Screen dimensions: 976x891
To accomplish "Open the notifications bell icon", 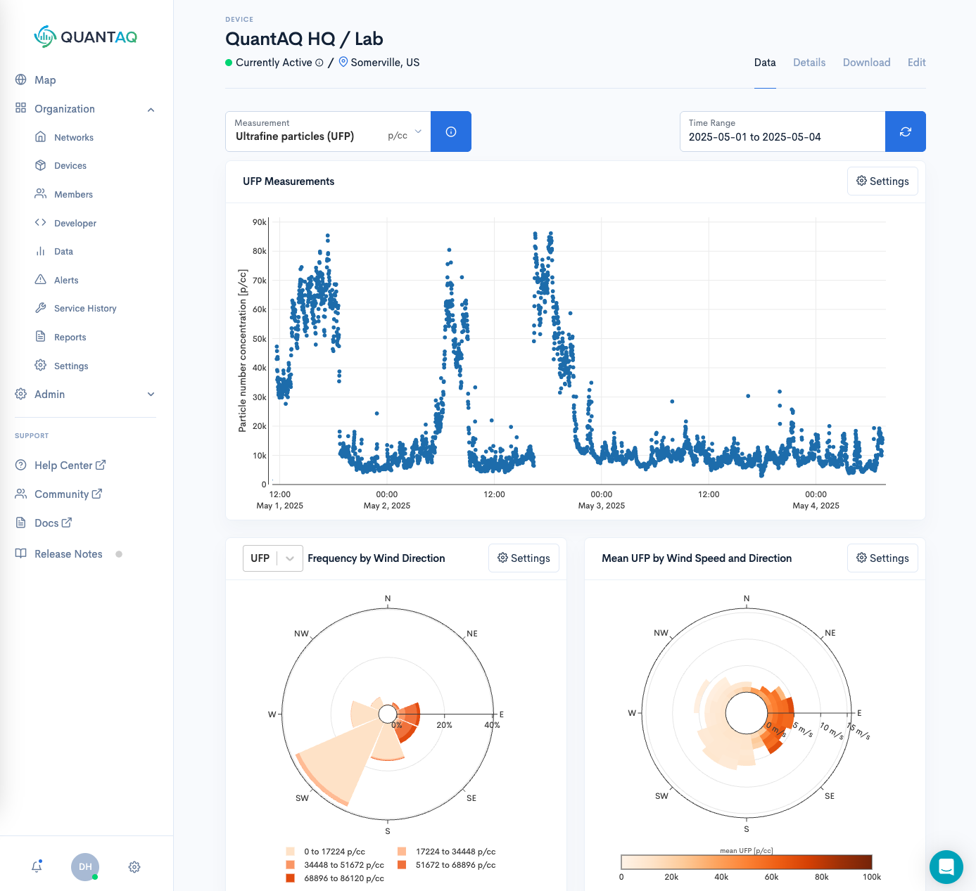I will point(37,866).
